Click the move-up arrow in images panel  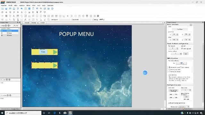[x=14, y=26]
